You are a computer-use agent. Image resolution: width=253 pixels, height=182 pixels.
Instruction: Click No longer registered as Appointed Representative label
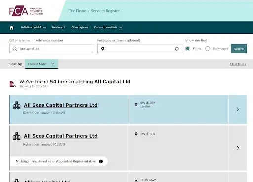pos(56,161)
